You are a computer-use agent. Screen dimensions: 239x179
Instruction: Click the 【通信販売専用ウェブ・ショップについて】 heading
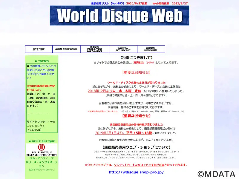click(x=136, y=147)
